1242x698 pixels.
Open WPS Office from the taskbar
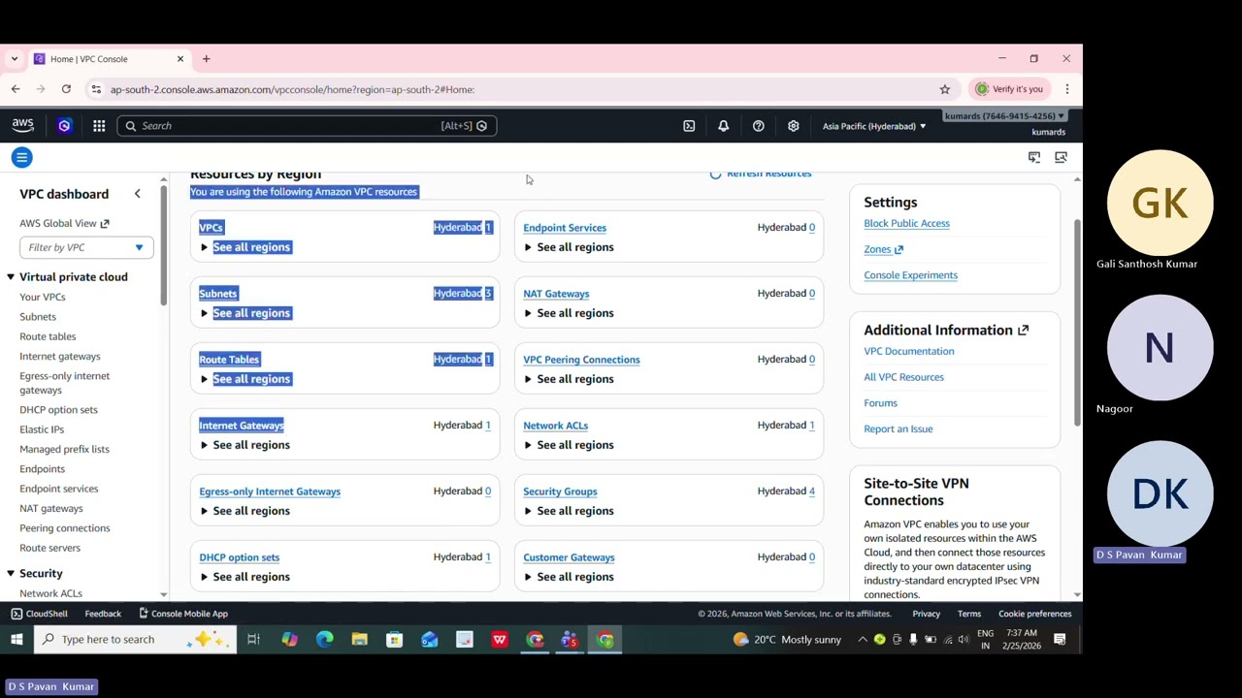499,640
